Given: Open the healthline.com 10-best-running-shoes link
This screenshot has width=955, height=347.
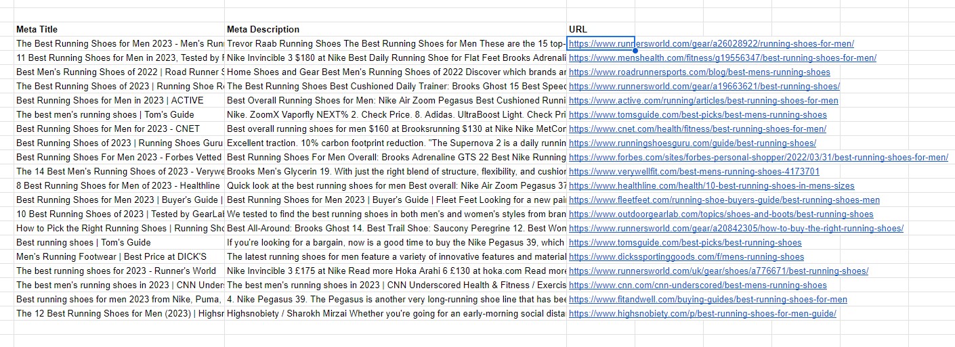Looking at the screenshot, I should [712, 186].
